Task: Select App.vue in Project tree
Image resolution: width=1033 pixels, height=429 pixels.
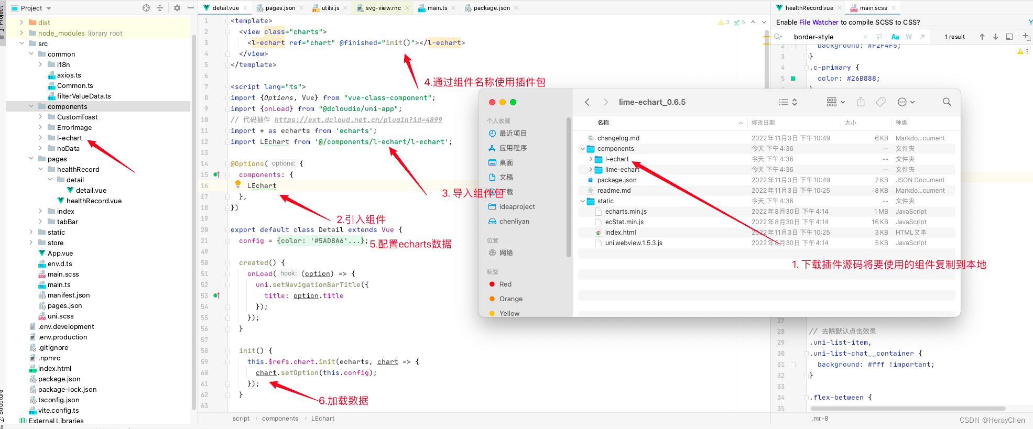Action: tap(60, 253)
